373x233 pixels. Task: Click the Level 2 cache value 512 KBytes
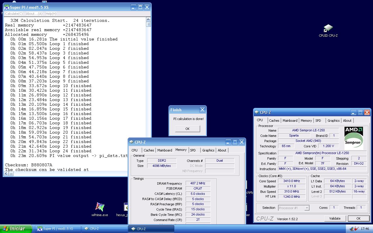pyautogui.click(x=338, y=192)
